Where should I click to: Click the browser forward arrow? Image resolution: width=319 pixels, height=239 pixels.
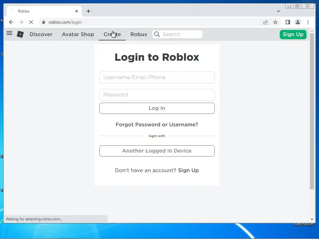click(x=21, y=22)
